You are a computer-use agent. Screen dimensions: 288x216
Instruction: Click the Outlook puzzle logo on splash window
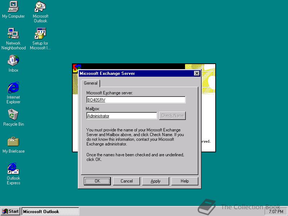pos(77,68)
